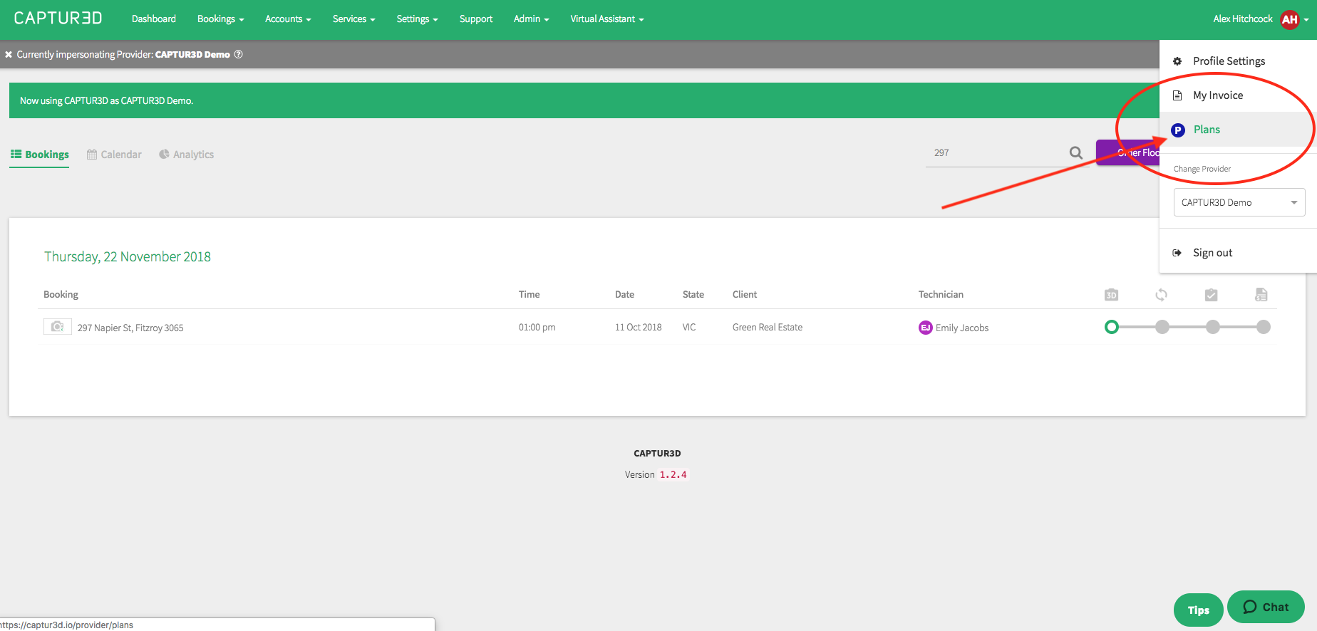1317x631 pixels.
Task: Click the EJ technician avatar badge
Action: (926, 328)
